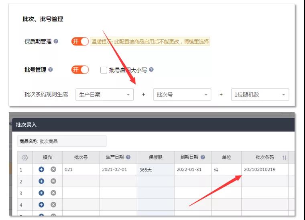The image size is (305, 220).
Task: Click the help icon beside 保质期管理
Action: [56, 41]
